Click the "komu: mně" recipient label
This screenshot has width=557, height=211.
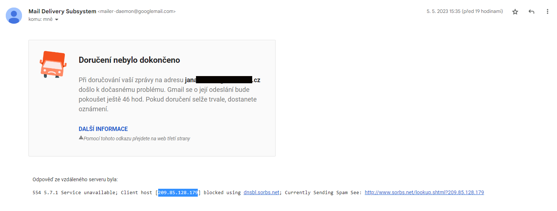(x=40, y=19)
